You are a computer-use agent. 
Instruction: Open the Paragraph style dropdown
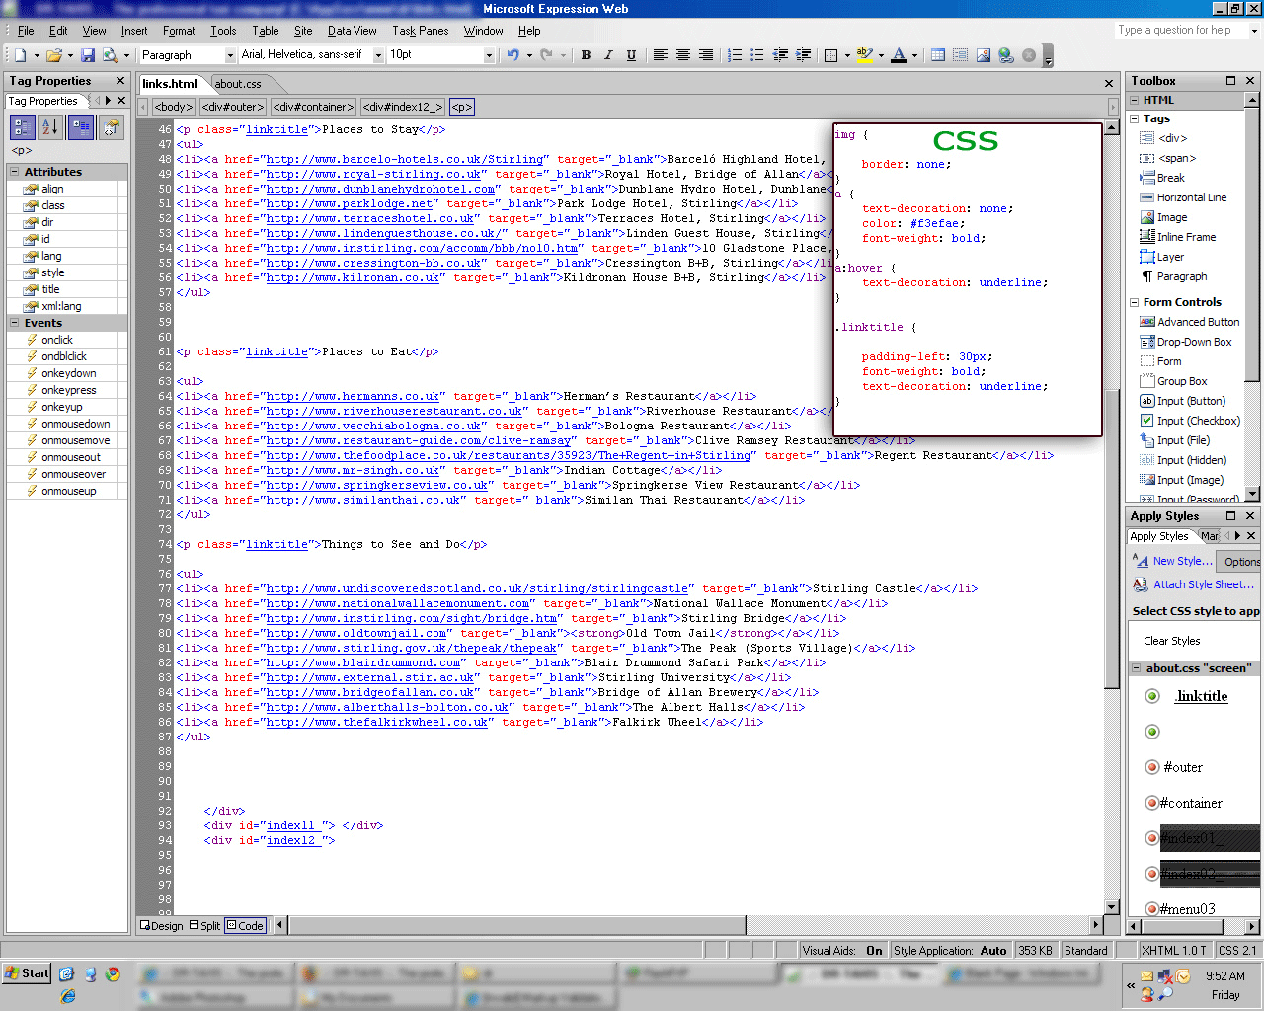(230, 55)
